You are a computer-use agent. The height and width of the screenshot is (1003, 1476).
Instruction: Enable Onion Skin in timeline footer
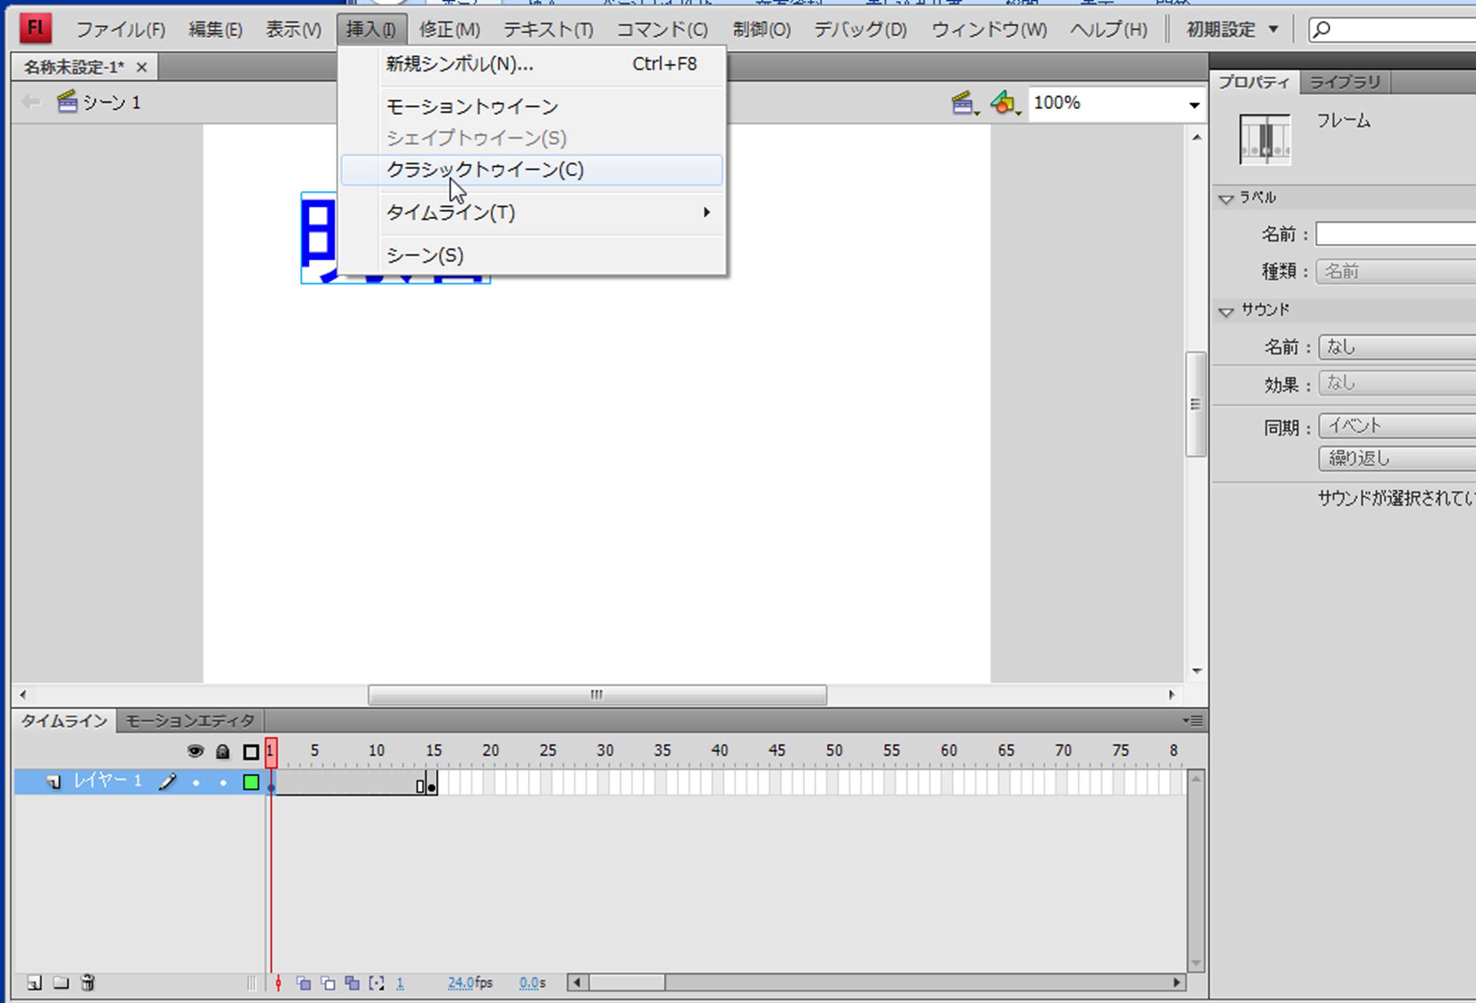click(304, 984)
